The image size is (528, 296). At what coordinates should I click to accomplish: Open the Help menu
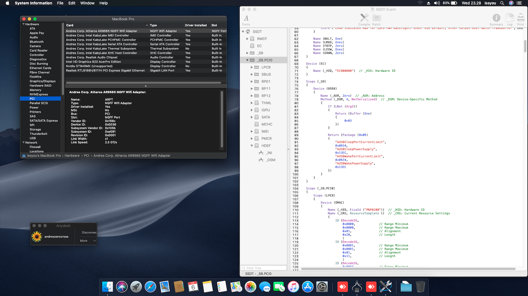pos(104,3)
